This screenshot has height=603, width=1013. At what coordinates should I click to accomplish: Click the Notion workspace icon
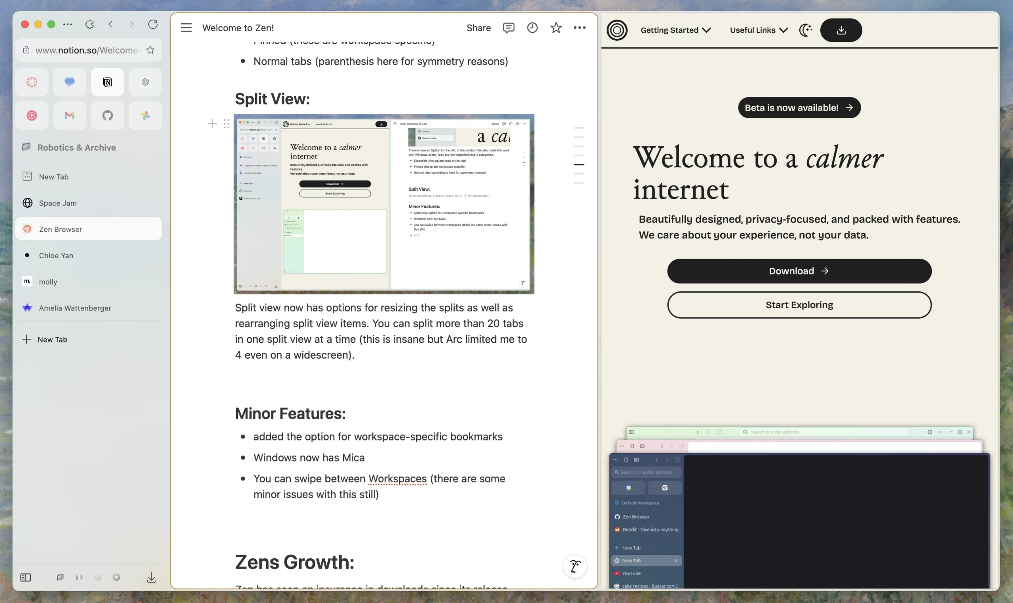107,81
